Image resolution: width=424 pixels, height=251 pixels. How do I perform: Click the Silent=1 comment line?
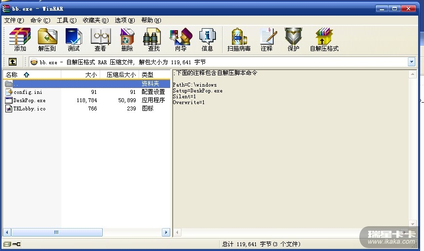(x=184, y=97)
